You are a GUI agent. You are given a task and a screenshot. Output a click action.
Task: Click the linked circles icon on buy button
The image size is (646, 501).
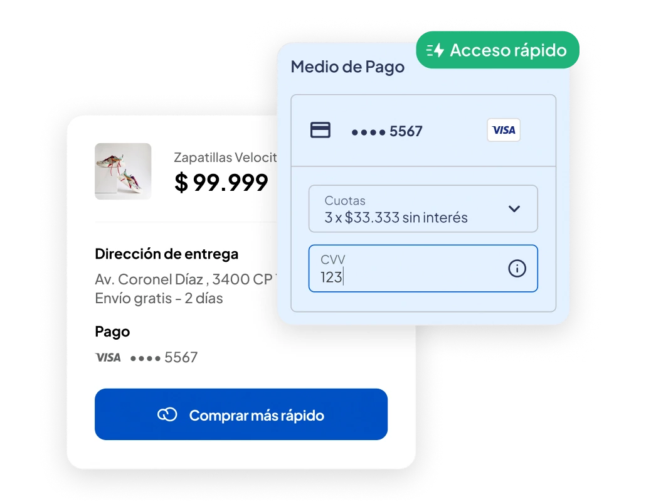pyautogui.click(x=167, y=414)
